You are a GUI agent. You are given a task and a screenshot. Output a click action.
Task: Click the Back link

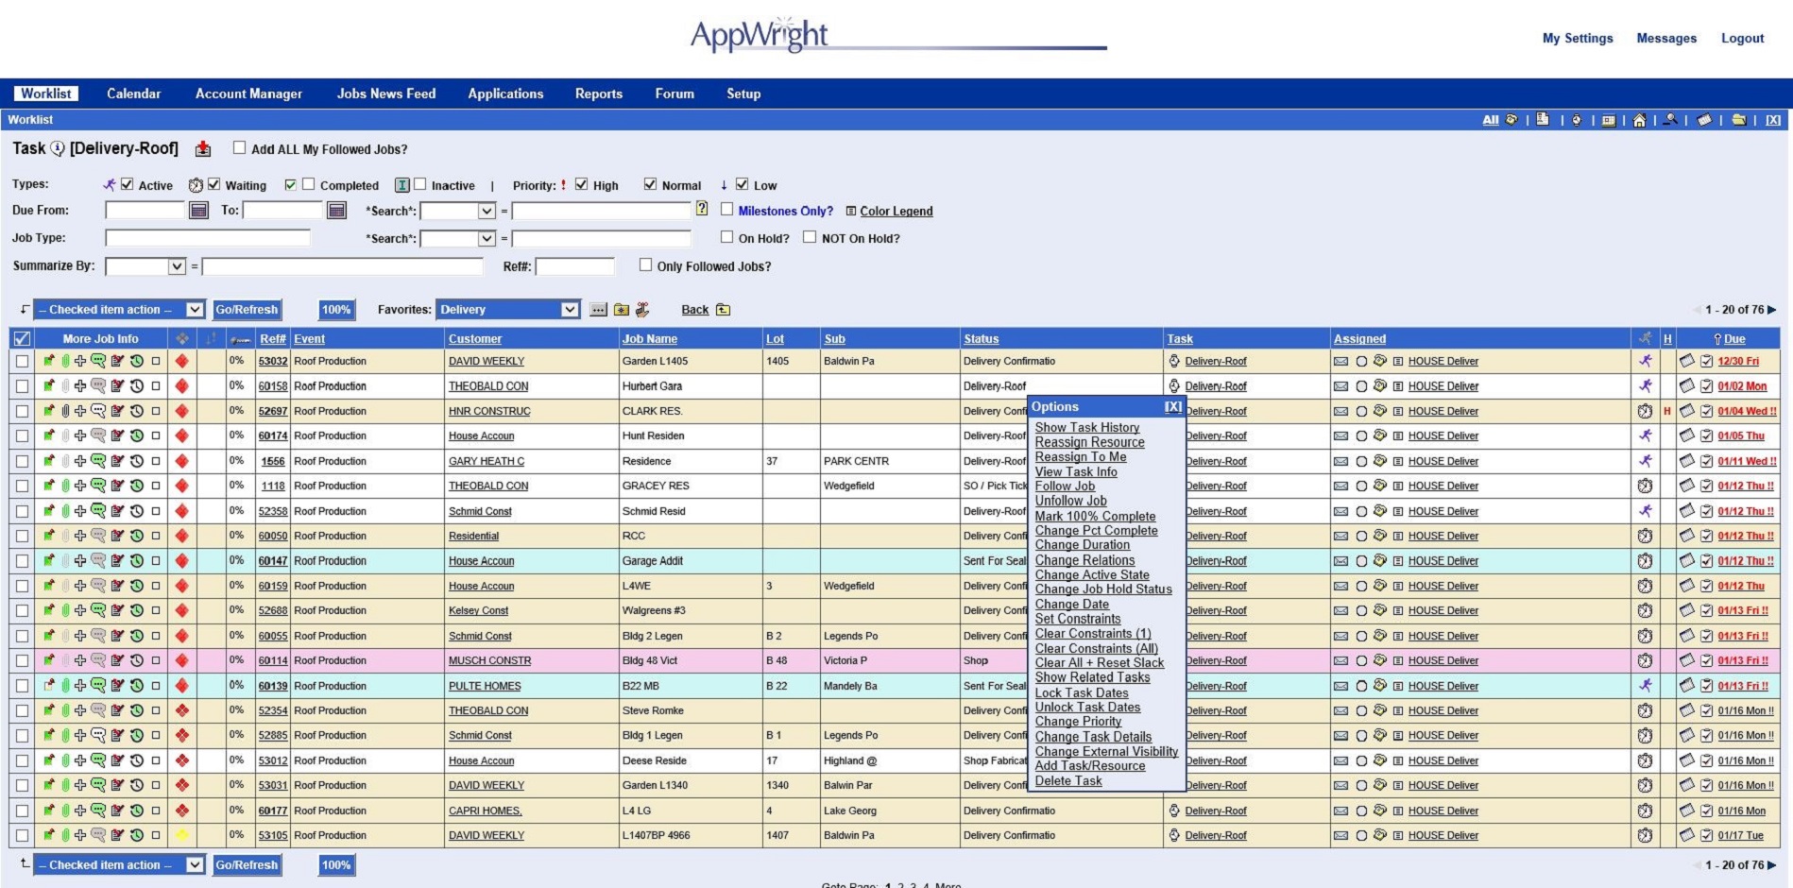695,310
